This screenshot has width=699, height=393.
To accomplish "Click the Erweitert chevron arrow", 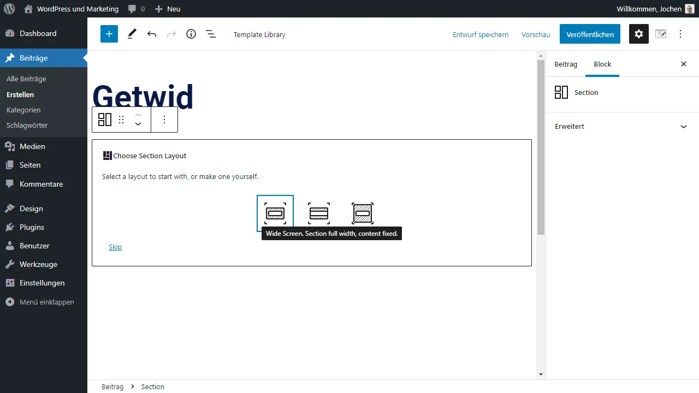I will (684, 127).
